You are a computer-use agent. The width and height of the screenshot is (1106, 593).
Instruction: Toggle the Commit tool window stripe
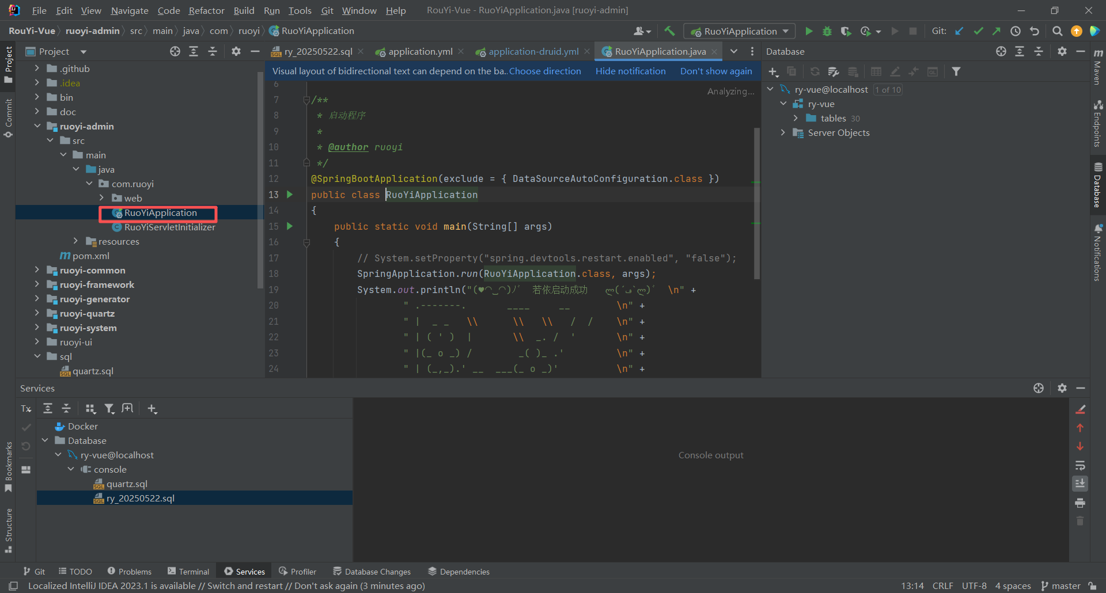(x=8, y=118)
